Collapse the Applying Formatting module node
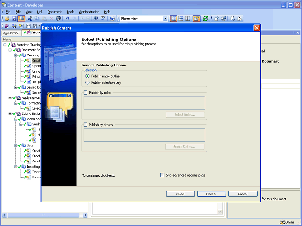Screen dimensions: 302x226 click(10, 98)
